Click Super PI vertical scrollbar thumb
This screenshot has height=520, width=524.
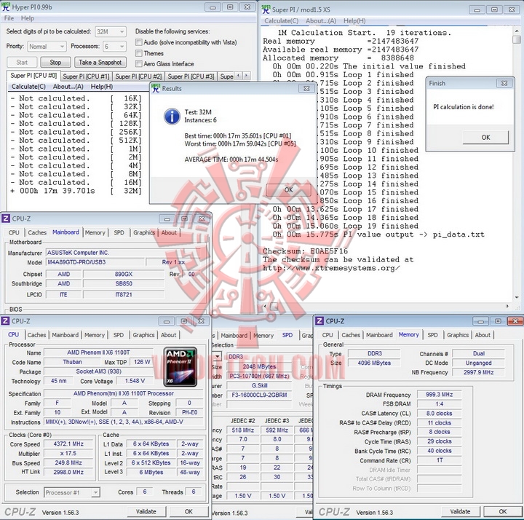pyautogui.click(x=517, y=39)
